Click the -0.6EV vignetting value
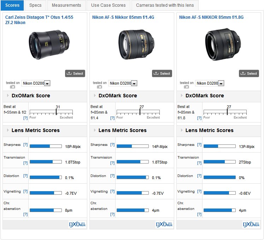This screenshot has width=264, height=240. pyautogui.click(x=245, y=193)
